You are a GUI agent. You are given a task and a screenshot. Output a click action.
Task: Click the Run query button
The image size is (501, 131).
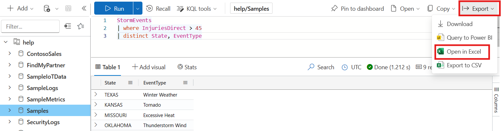click(113, 9)
